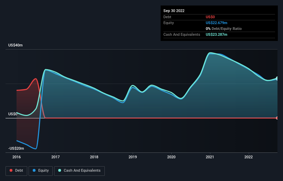Click the US$40m y-axis label
Viewport: 283px width, 181px height.
(16, 45)
